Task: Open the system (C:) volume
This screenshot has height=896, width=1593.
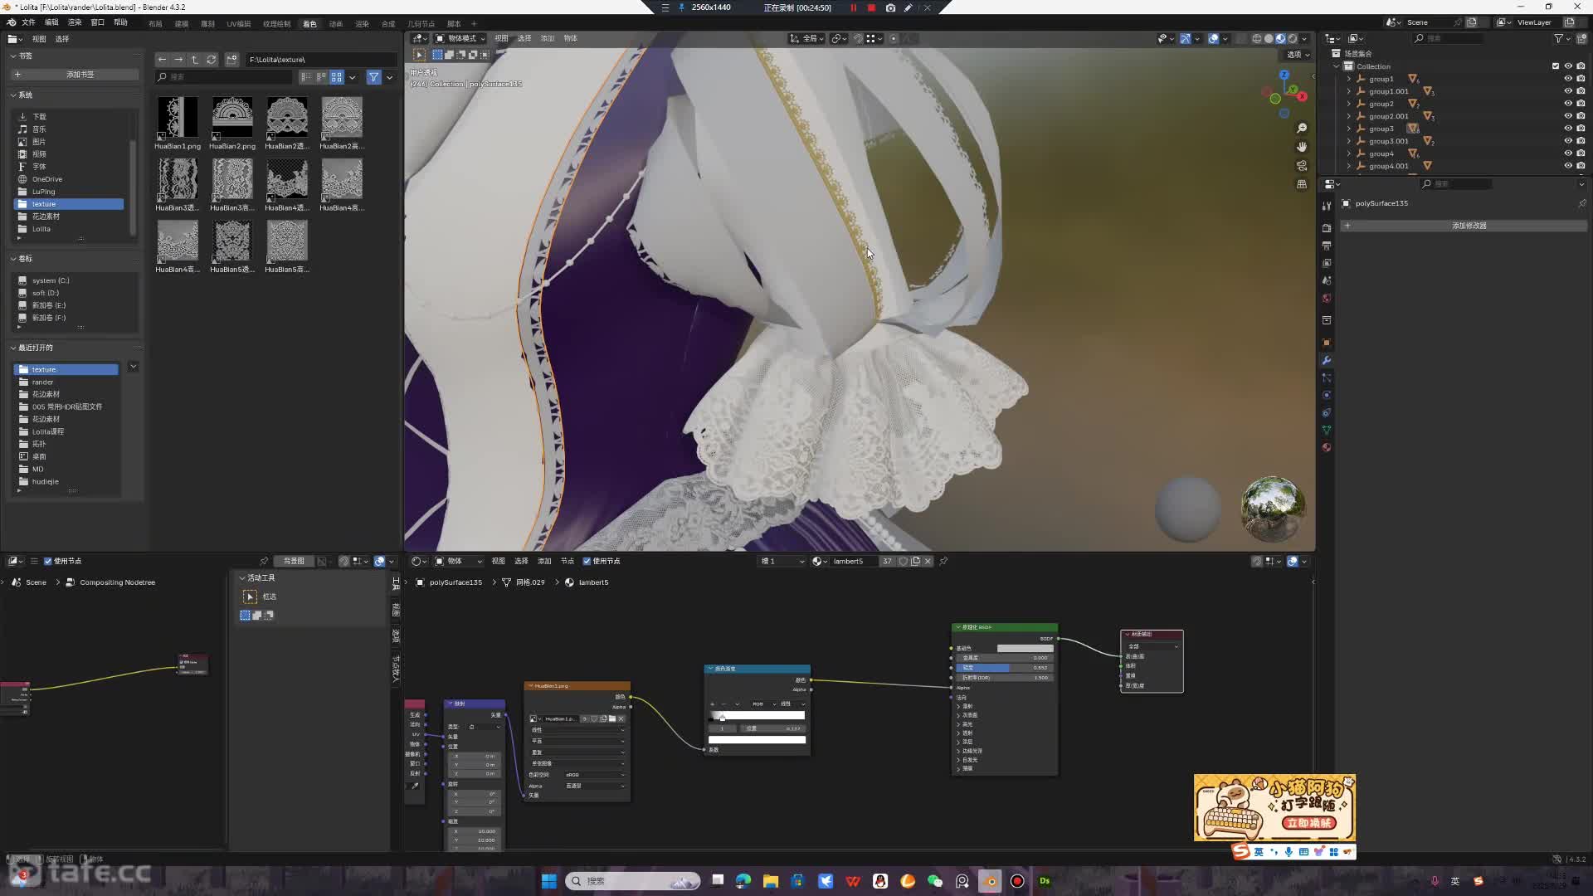Action: pyautogui.click(x=70, y=280)
